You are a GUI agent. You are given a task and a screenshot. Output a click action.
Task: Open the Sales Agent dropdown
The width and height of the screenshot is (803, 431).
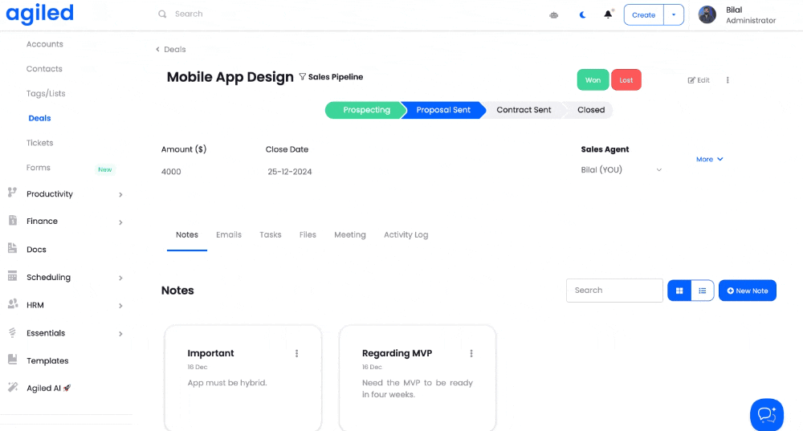pos(622,170)
